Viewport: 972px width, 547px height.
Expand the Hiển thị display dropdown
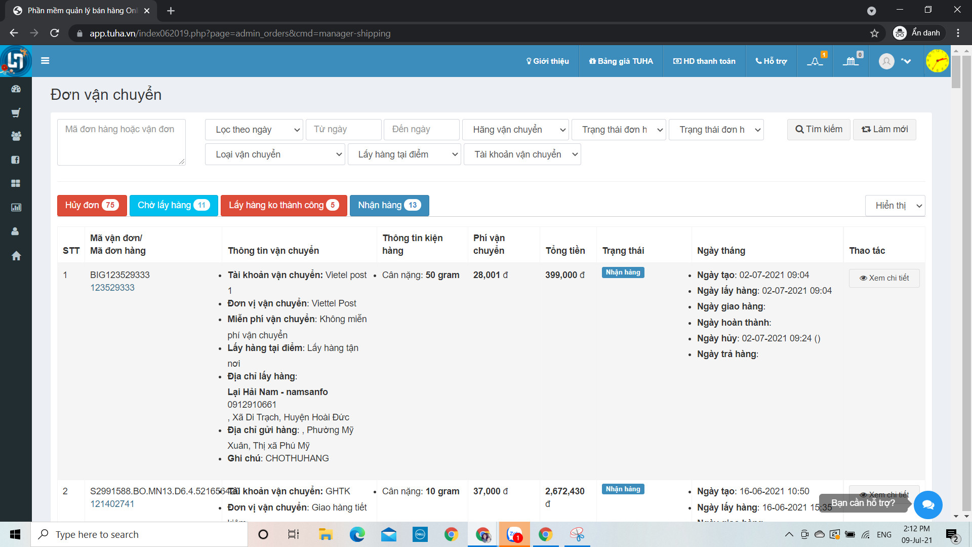pyautogui.click(x=895, y=206)
